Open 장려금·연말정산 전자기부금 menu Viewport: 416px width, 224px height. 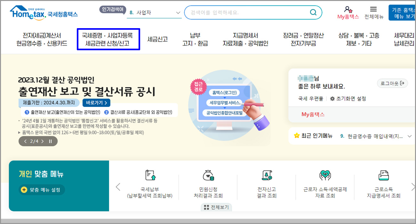303,39
